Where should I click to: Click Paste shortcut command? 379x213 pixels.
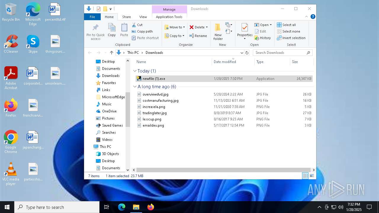[x=145, y=38]
